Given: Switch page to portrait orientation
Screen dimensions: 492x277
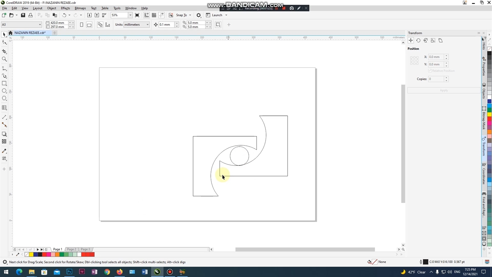Looking at the screenshot, I should pos(81,25).
